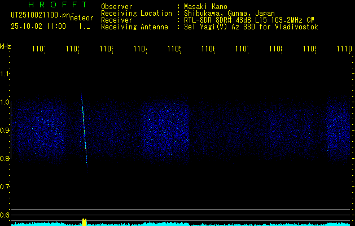The height and width of the screenshot is (226, 355).
Task: Click the first time label on axis
Action: tap(38, 50)
